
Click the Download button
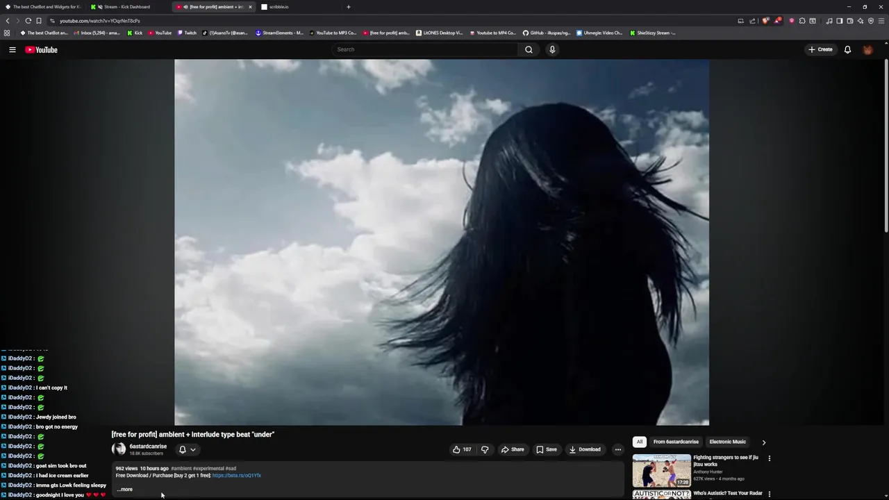click(x=585, y=449)
